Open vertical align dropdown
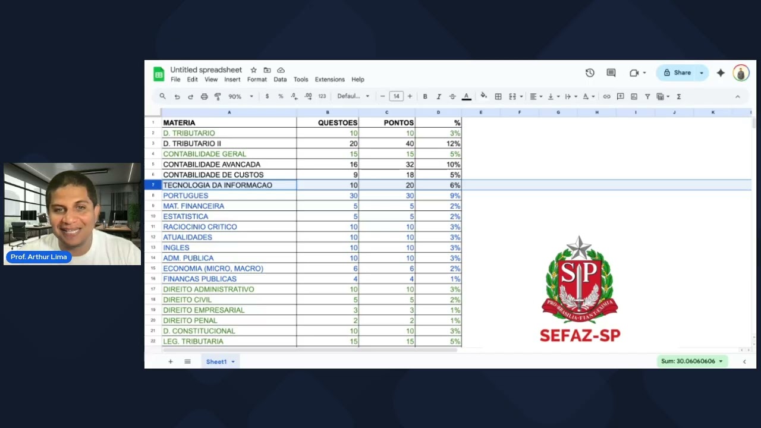The width and height of the screenshot is (761, 428). pyautogui.click(x=554, y=96)
